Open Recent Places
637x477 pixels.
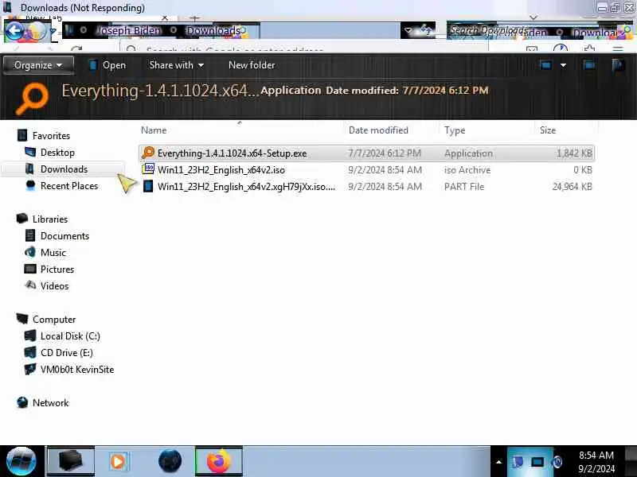point(69,186)
